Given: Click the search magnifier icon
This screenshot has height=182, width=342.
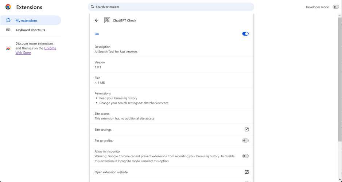Looking at the screenshot, I should coord(93,7).
